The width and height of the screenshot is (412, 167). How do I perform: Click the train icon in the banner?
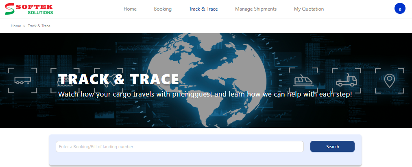pyautogui.click(x=303, y=80)
